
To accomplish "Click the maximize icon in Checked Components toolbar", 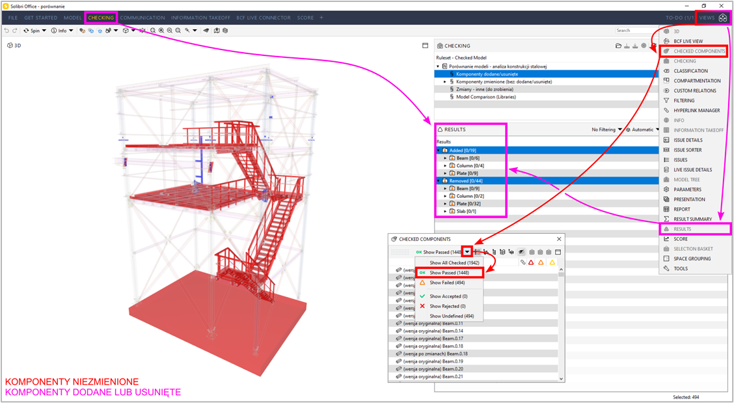I will [x=558, y=252].
